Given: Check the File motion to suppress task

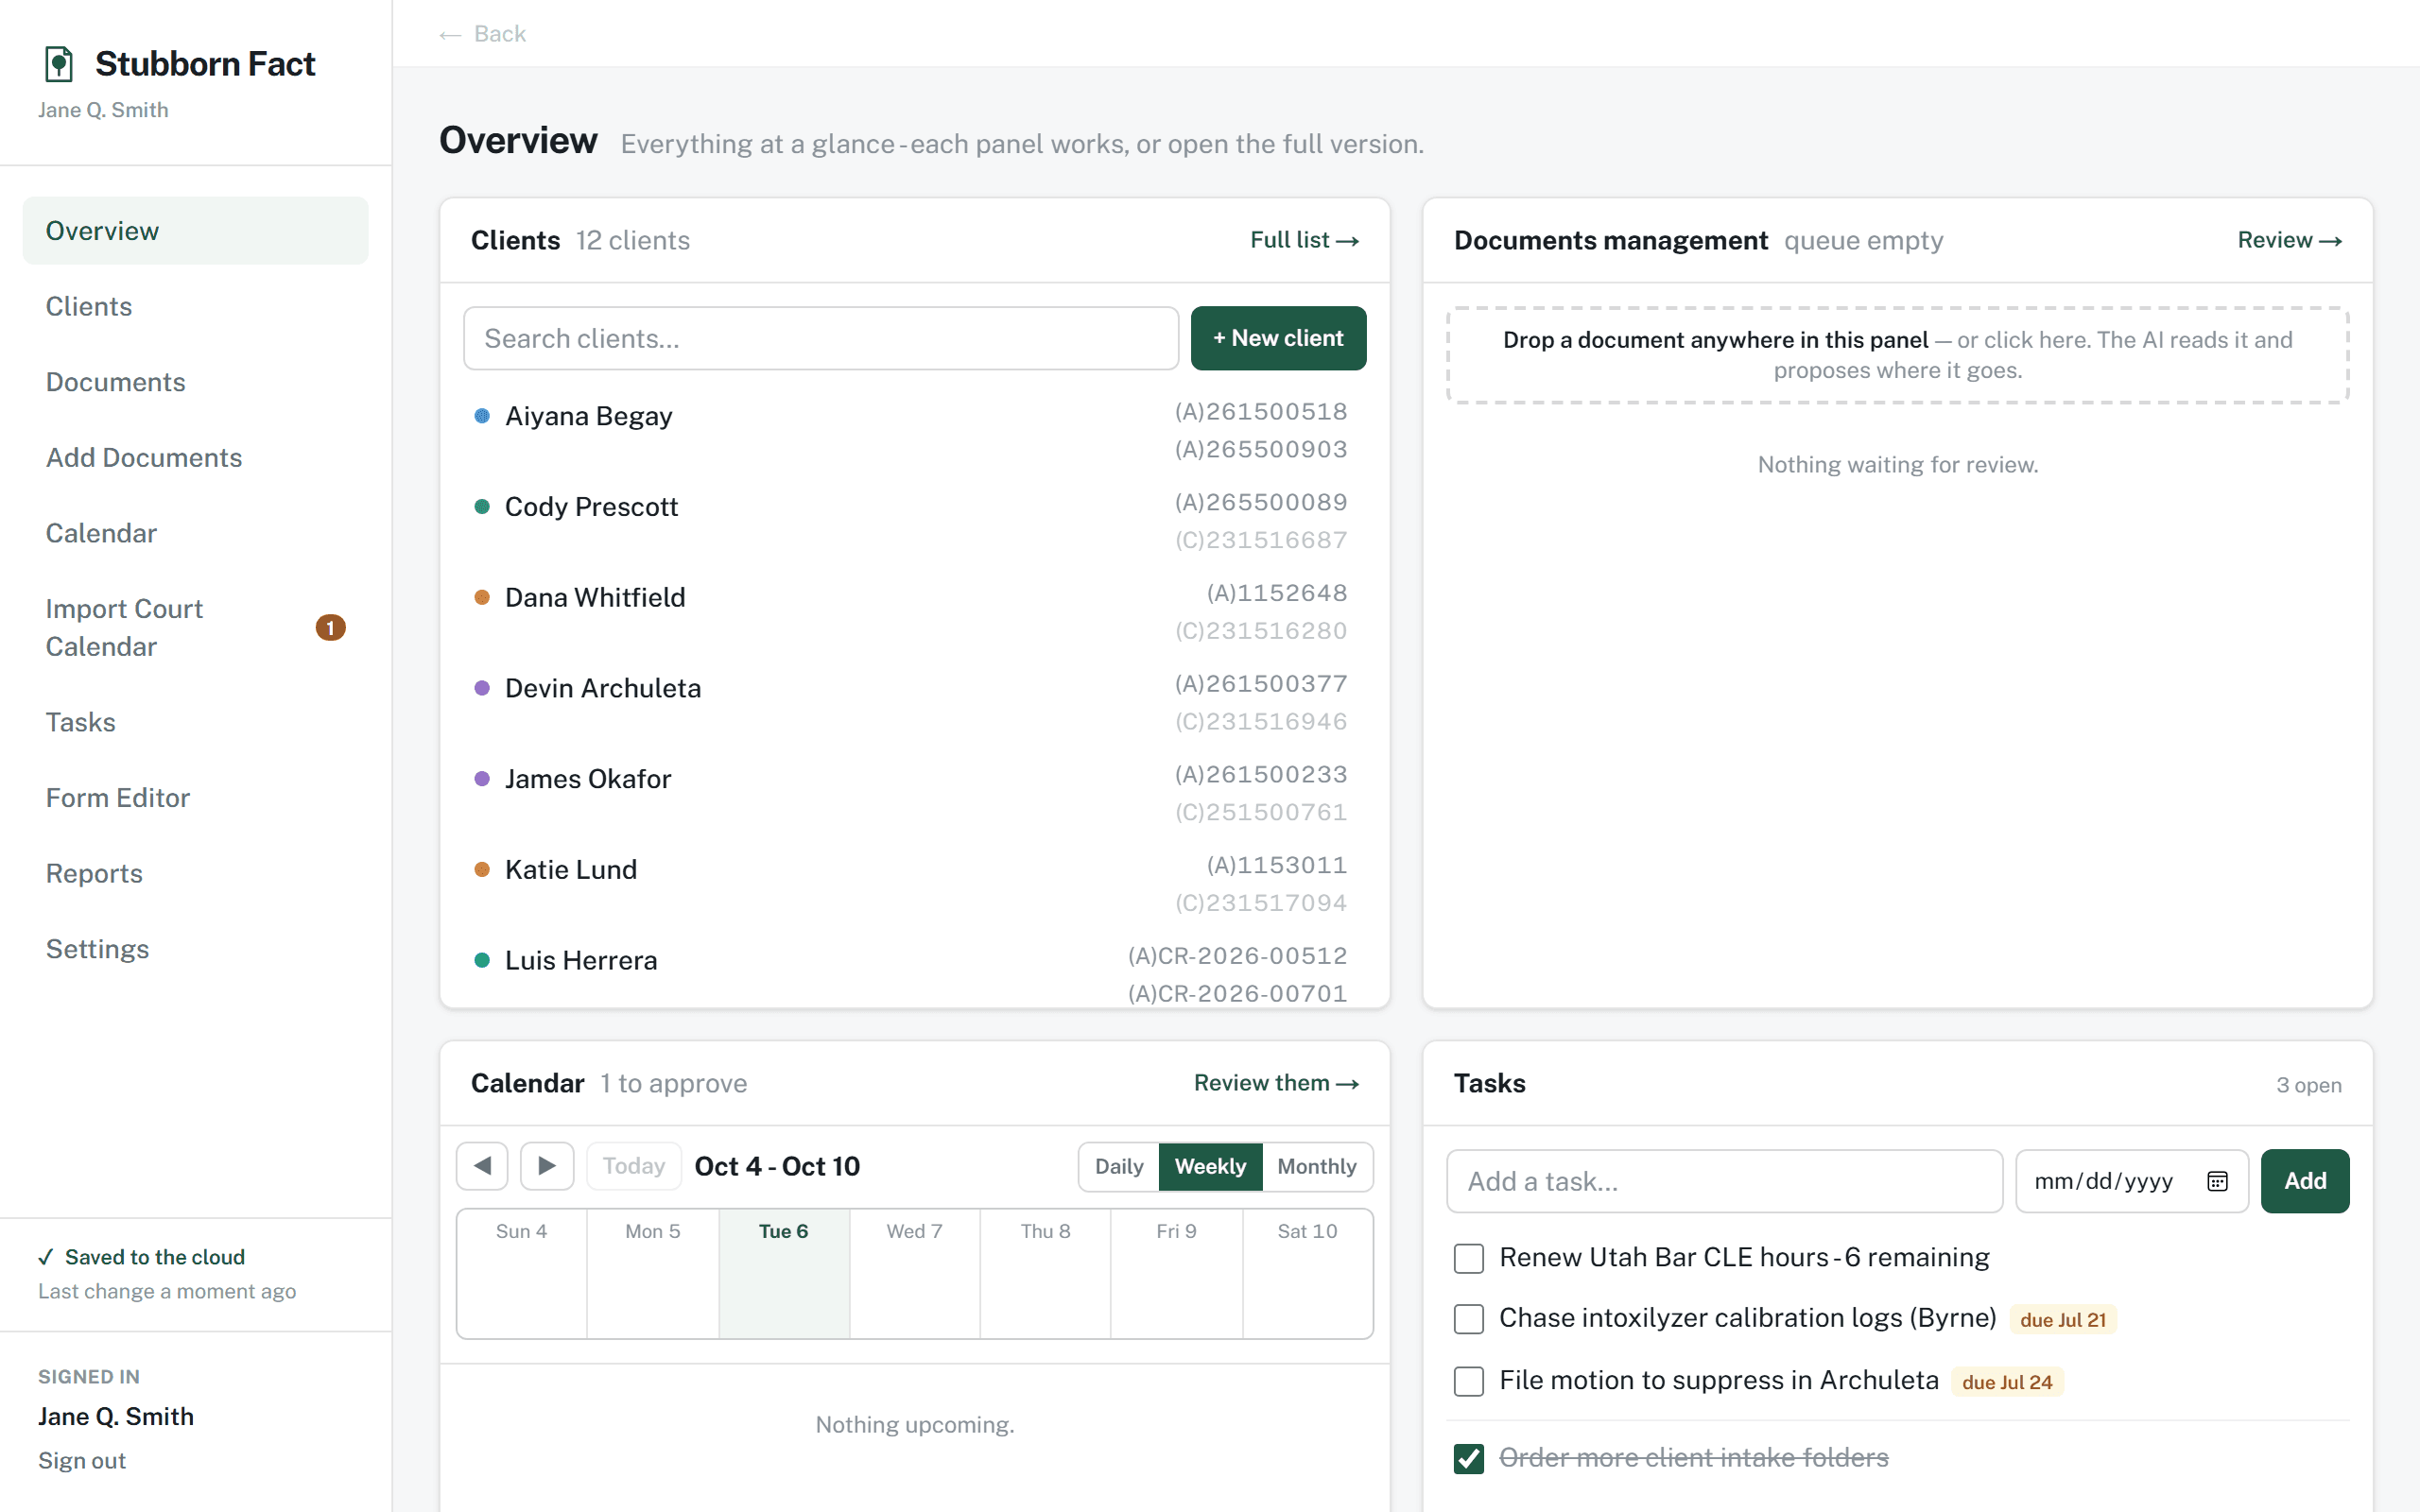Looking at the screenshot, I should click(1468, 1381).
